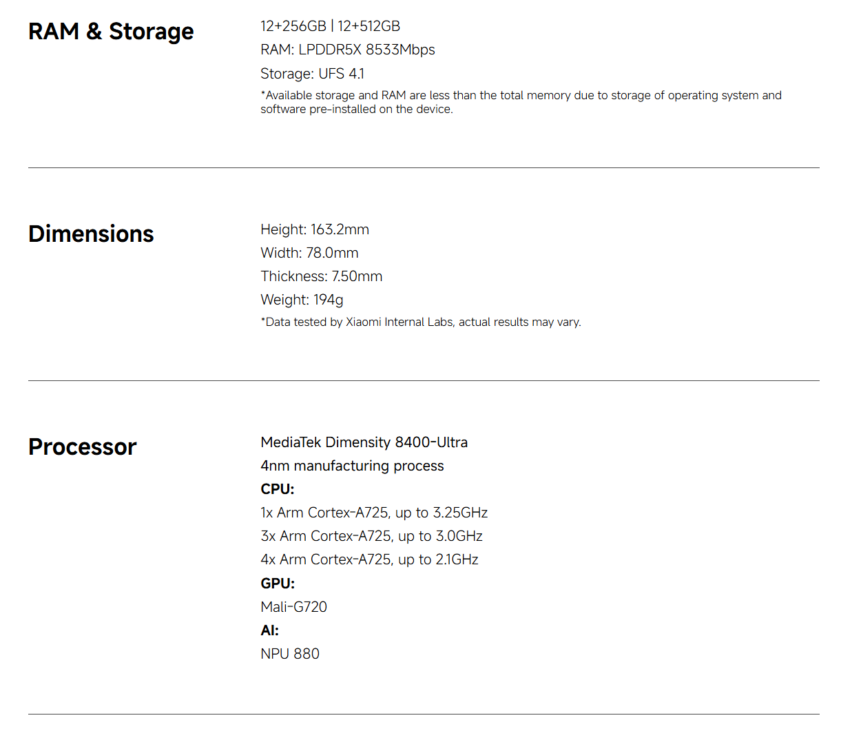Image resolution: width=841 pixels, height=740 pixels.
Task: Click the Height: 163.2mm specification
Action: (314, 229)
